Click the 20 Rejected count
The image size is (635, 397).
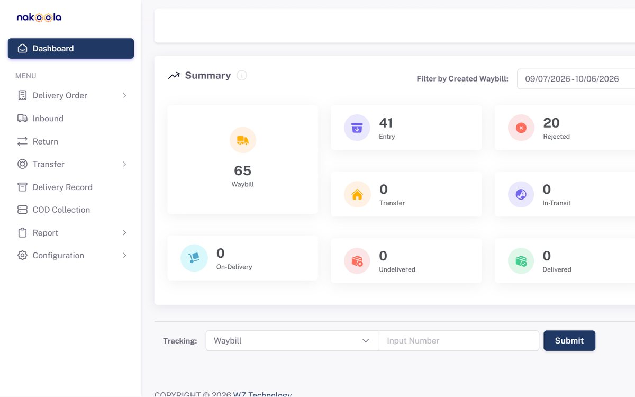click(x=551, y=123)
